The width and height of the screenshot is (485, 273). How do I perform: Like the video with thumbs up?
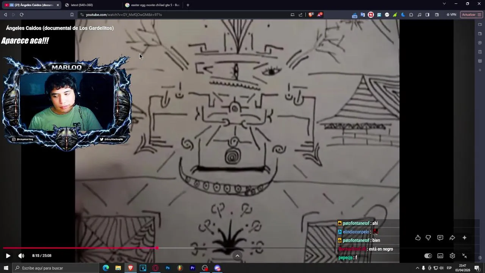click(x=418, y=238)
